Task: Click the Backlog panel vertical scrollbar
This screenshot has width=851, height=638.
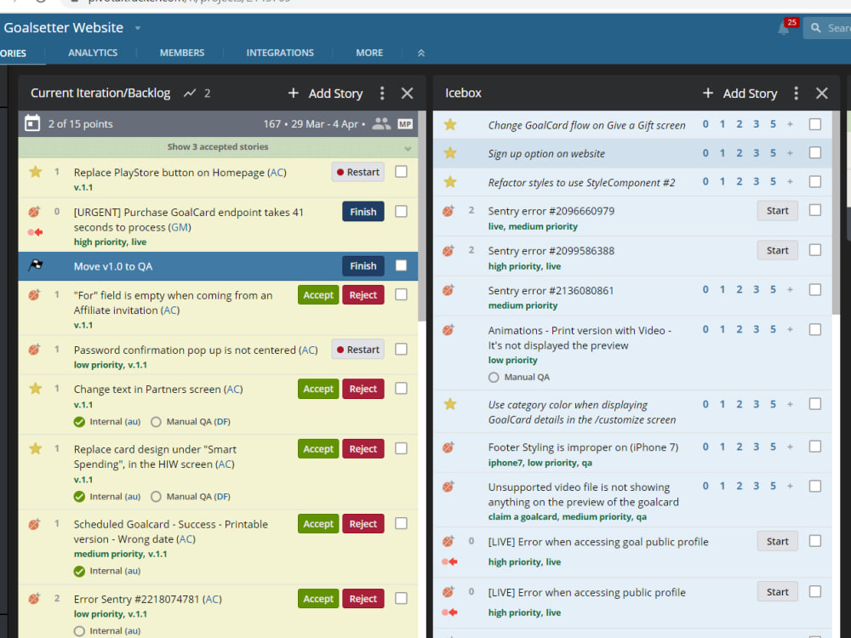Action: click(x=422, y=216)
